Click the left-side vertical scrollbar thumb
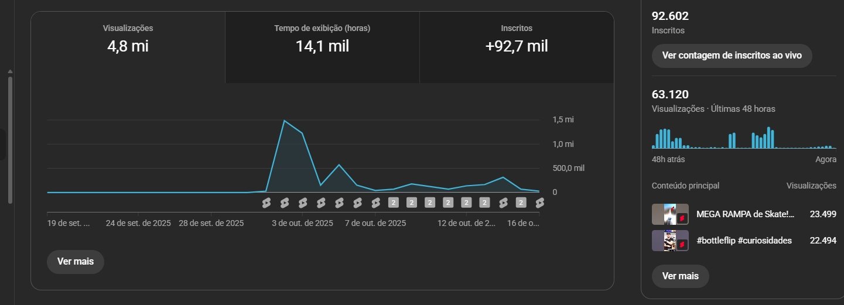Image resolution: width=844 pixels, height=305 pixels. tap(9, 139)
